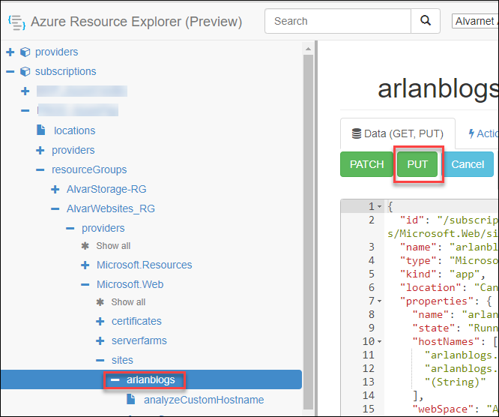
Task: Collapse providers under AlvarWebsites_RG
Action: coord(70,229)
